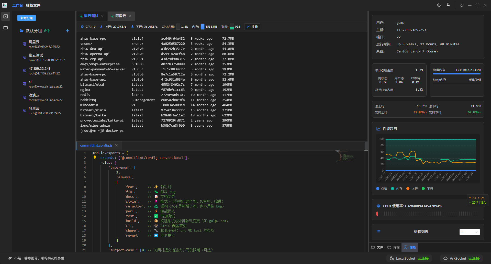Switch to the 紫云测试 terminal tab

click(91, 16)
